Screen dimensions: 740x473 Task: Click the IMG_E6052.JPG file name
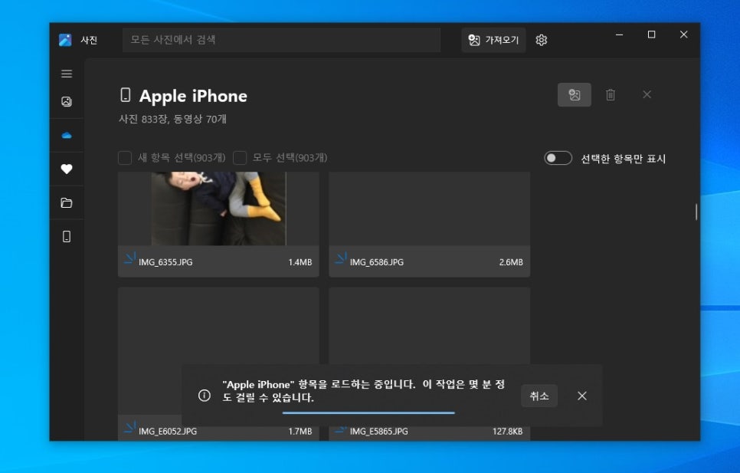168,431
